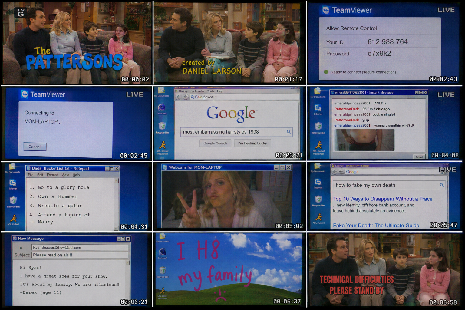Click New Message scrollbar up arrow
The width and height of the screenshot is (465, 310).
coord(127,262)
